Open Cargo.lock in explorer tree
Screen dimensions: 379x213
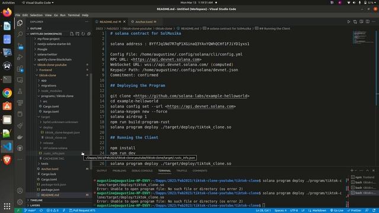[x=49, y=174]
